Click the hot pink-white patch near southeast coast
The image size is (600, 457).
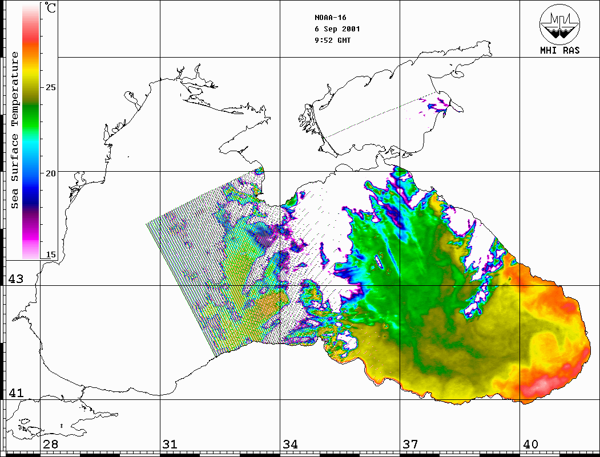point(541,386)
